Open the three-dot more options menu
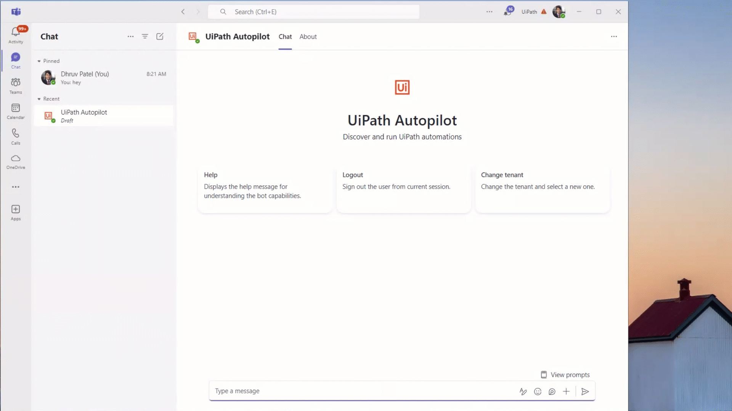This screenshot has width=732, height=411. 614,36
